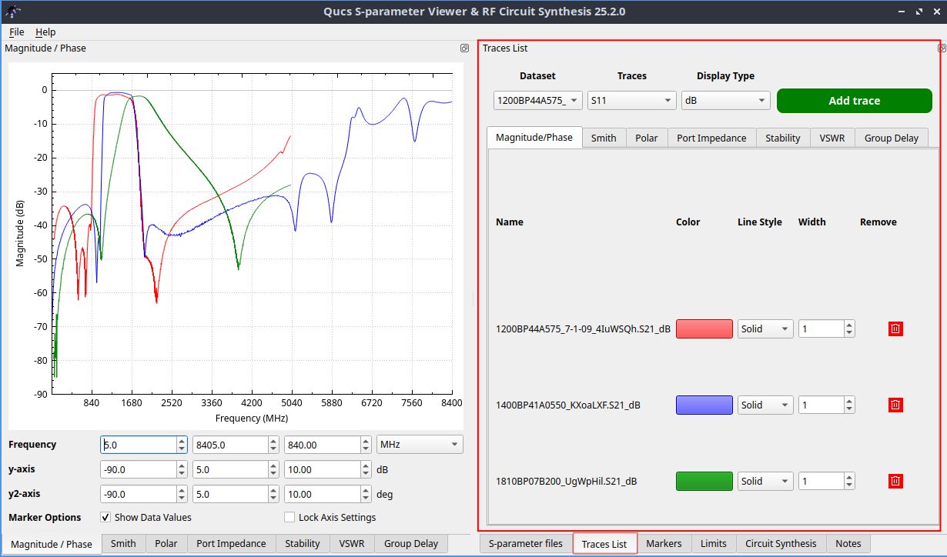The height and width of the screenshot is (557, 947).
Task: Open the Display Type dB dropdown
Action: pyautogui.click(x=725, y=100)
